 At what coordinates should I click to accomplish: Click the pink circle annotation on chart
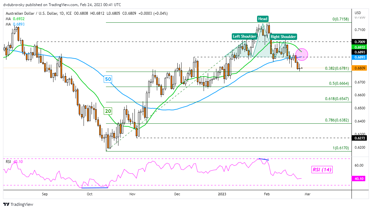tap(302, 55)
